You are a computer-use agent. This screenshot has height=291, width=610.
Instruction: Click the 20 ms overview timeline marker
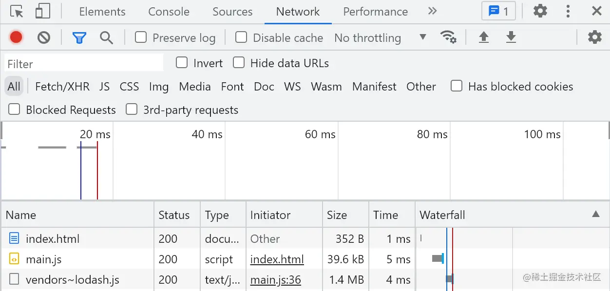point(95,135)
